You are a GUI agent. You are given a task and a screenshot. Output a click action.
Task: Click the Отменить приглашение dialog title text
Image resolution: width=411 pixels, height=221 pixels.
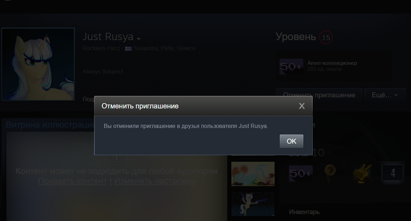click(140, 106)
